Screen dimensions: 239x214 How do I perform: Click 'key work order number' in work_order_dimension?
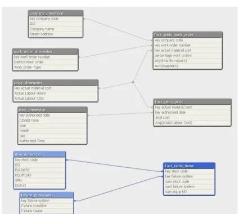click(x=45, y=57)
